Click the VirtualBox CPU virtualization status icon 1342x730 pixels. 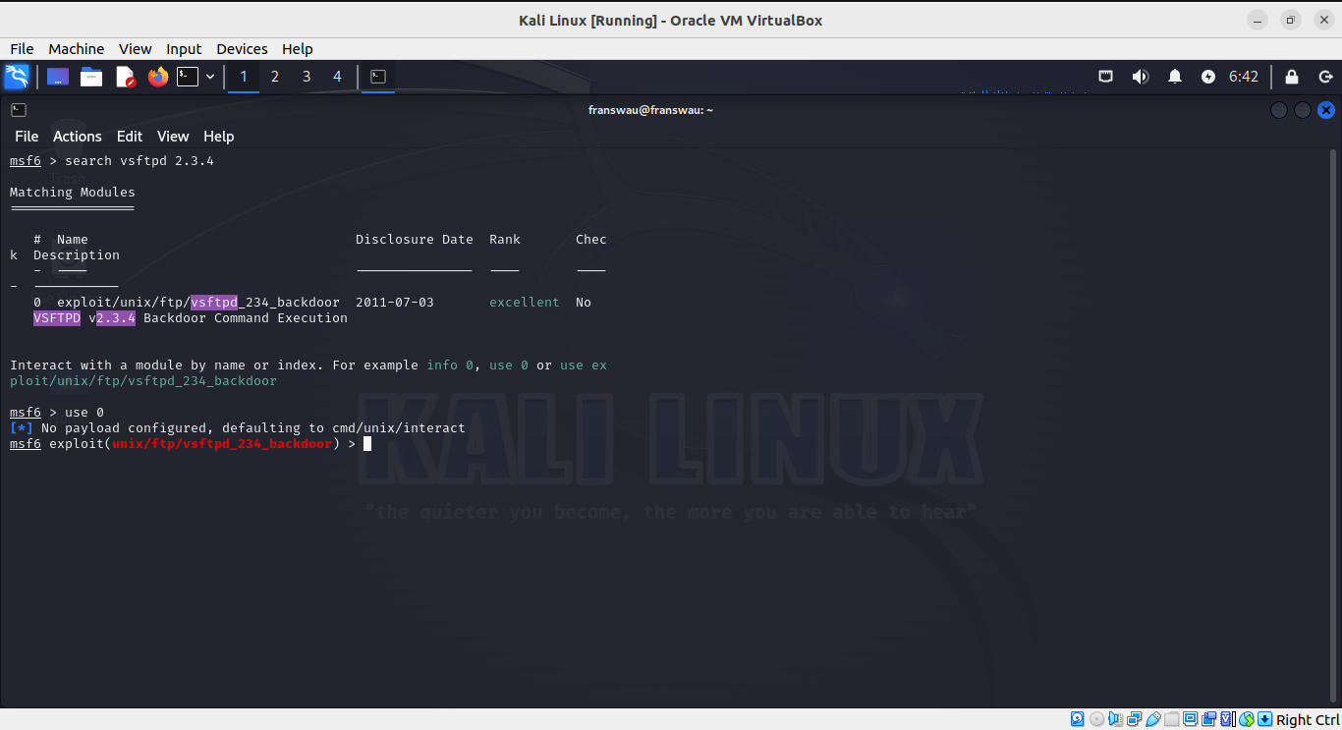point(1228,719)
